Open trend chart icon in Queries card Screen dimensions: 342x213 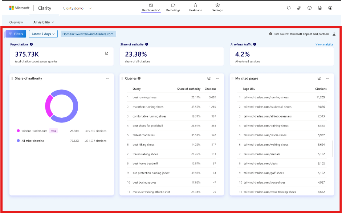(209, 78)
